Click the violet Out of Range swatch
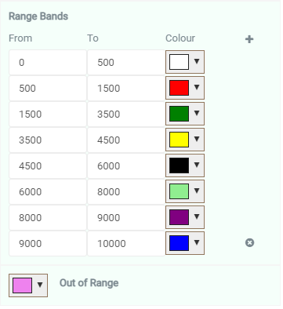This screenshot has width=283, height=309. (22, 285)
